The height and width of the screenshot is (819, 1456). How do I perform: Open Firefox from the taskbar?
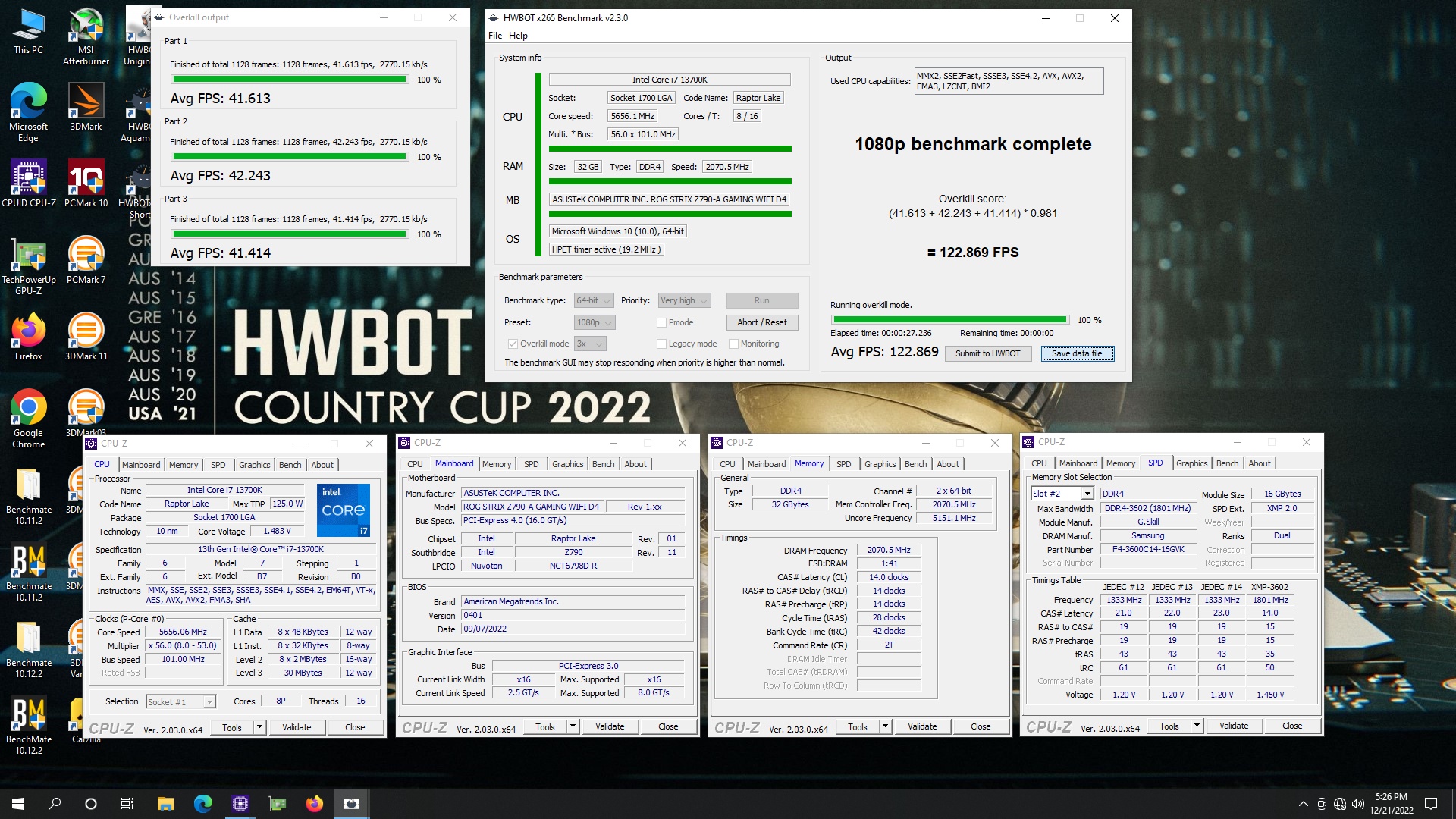point(314,804)
